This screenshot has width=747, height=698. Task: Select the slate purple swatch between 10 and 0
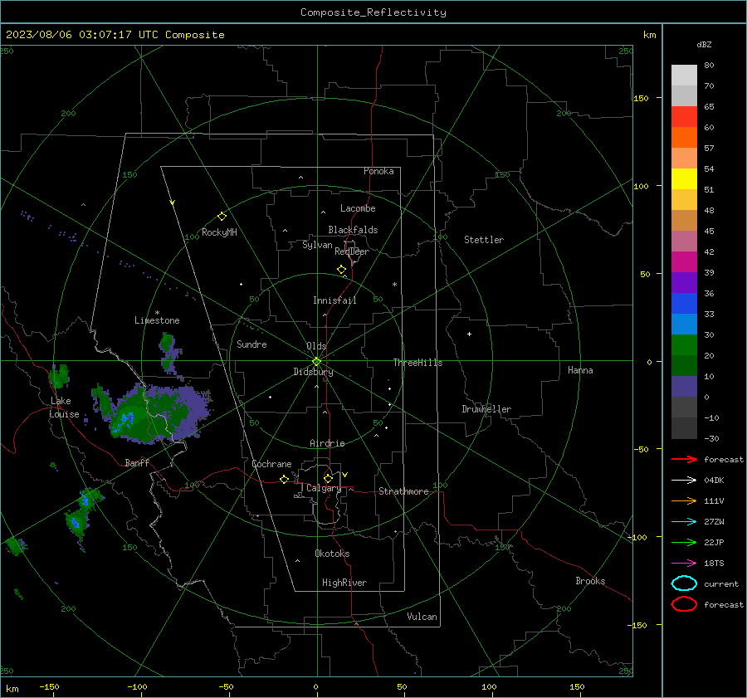coord(684,387)
